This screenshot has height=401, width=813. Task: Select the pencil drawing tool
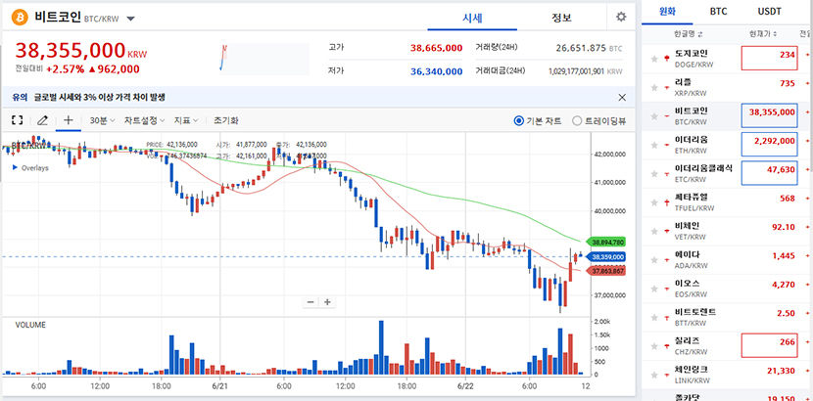[42, 120]
